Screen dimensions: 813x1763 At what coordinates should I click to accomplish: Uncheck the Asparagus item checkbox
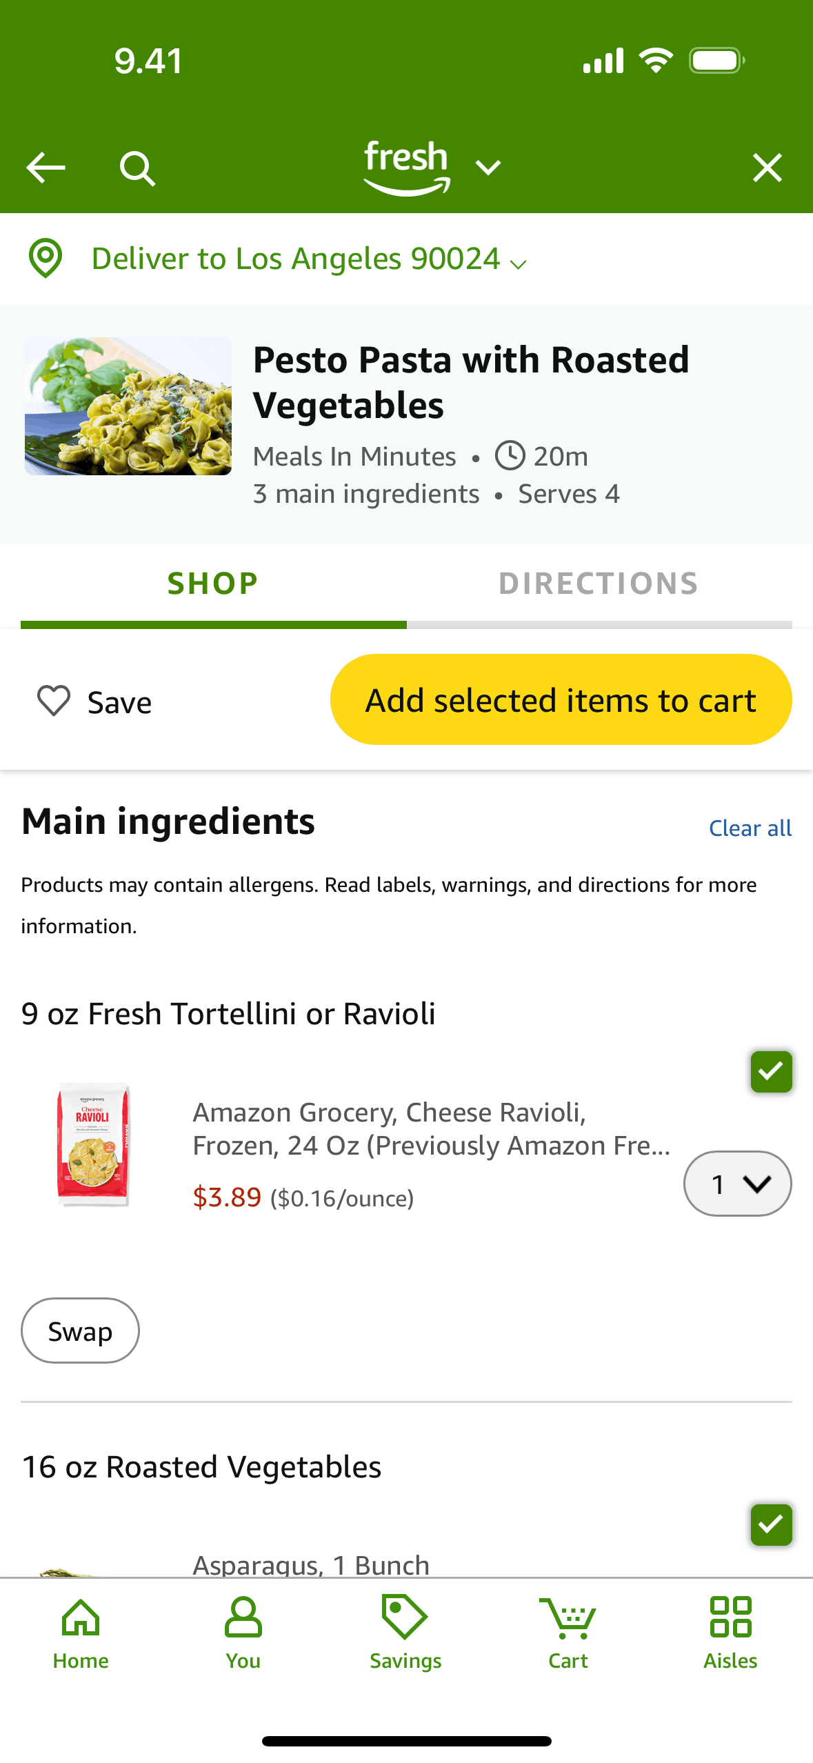pyautogui.click(x=770, y=1524)
